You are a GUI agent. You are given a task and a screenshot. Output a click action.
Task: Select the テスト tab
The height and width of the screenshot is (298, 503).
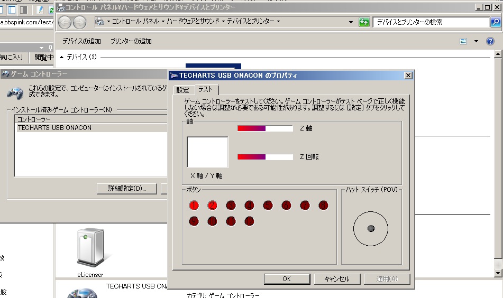point(205,90)
